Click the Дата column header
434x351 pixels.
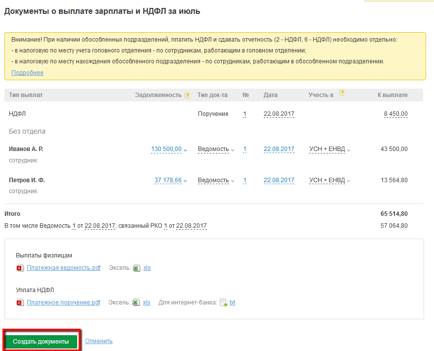270,95
